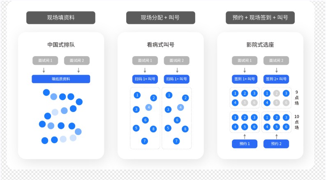Click the 影院式选座 card title
The image size is (326, 180).
pos(260,44)
